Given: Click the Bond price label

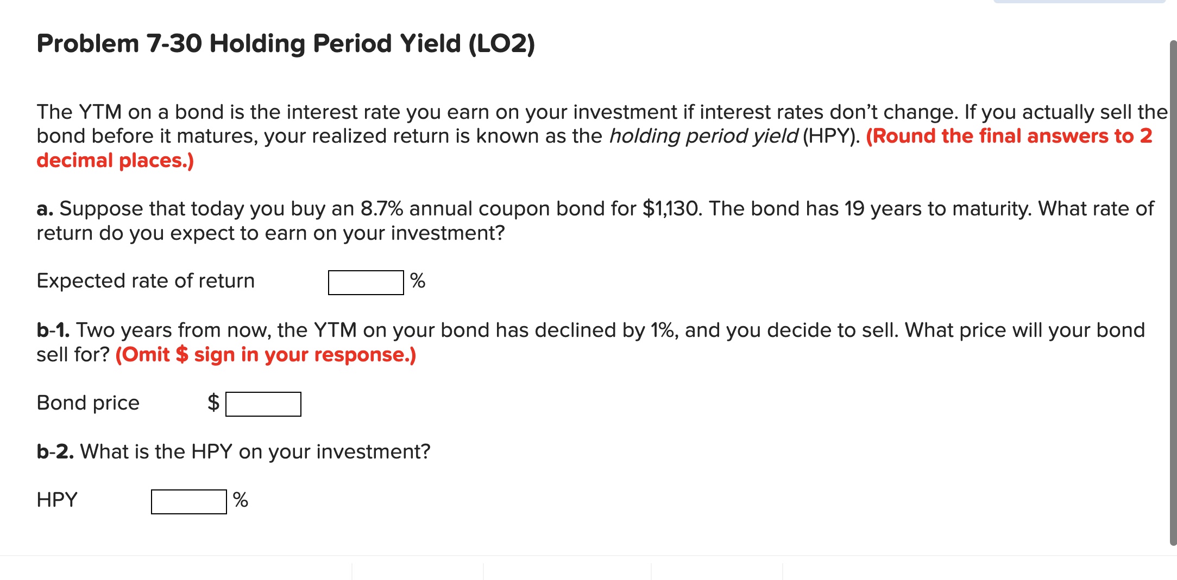Looking at the screenshot, I should [89, 403].
